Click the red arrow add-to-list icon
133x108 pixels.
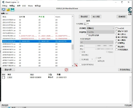[x=76, y=65]
